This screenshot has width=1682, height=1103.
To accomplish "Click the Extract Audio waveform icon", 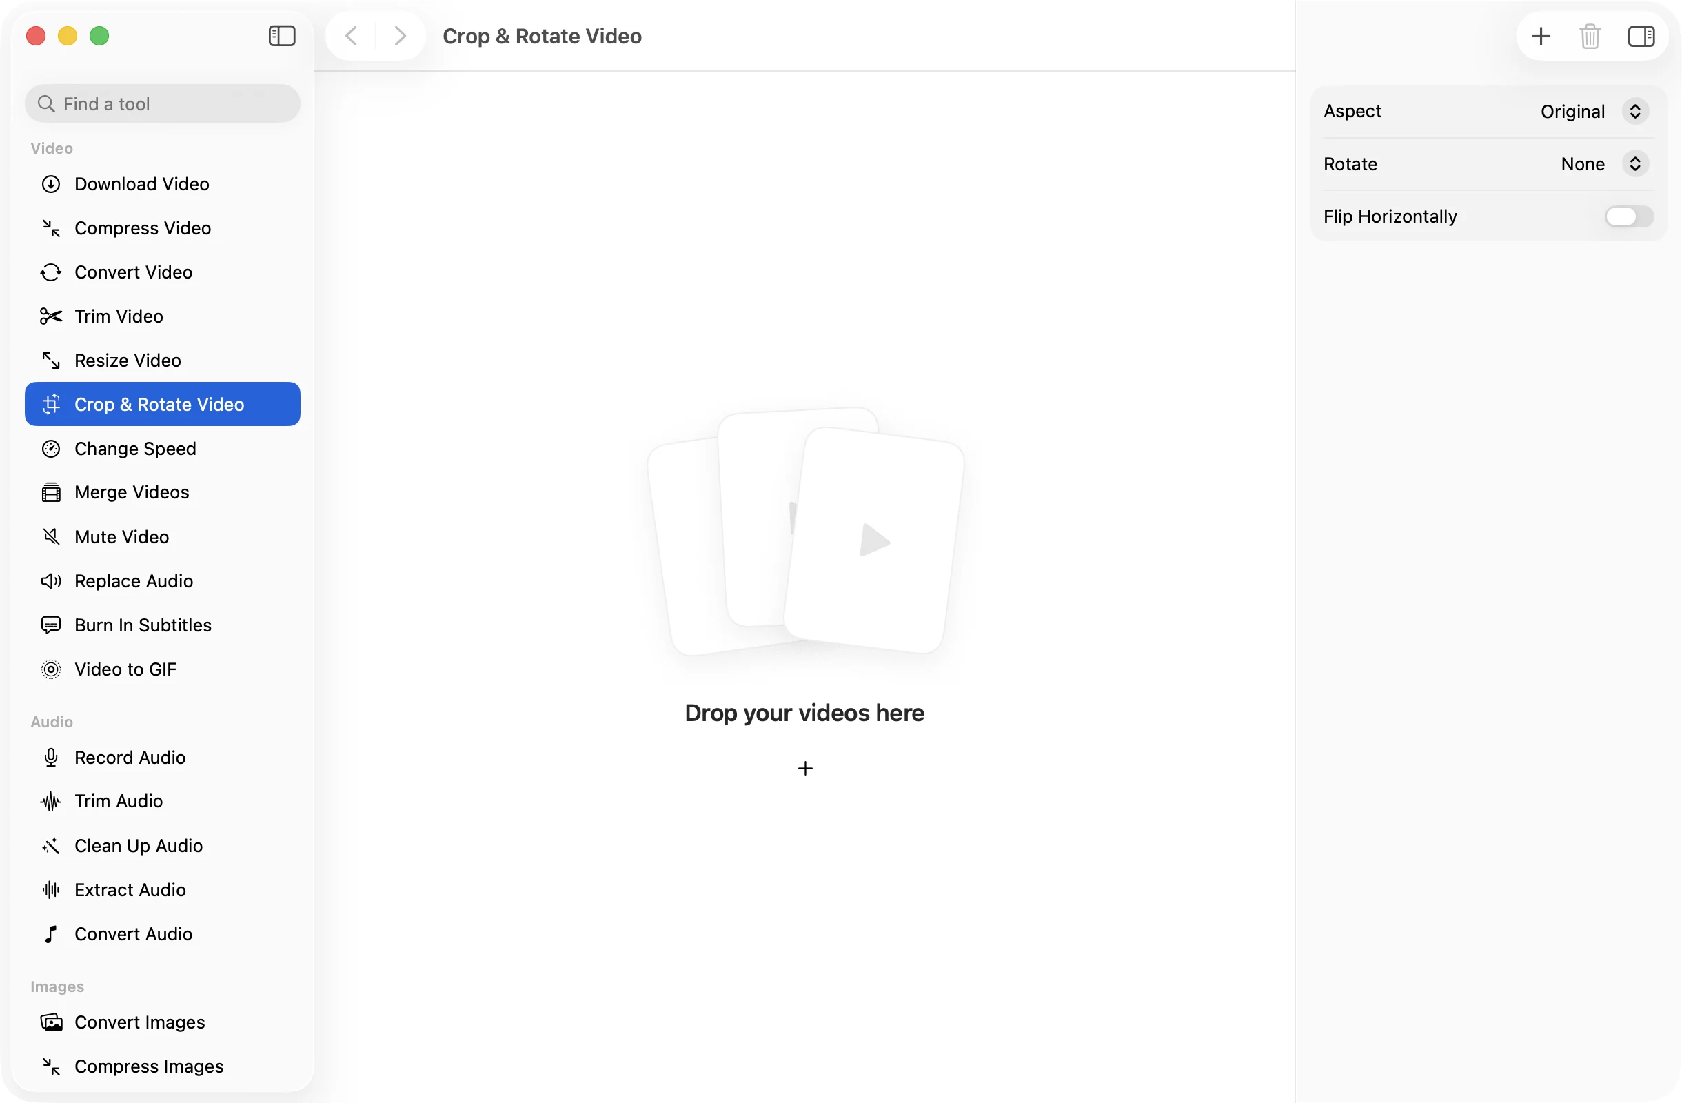I will pyautogui.click(x=51, y=889).
